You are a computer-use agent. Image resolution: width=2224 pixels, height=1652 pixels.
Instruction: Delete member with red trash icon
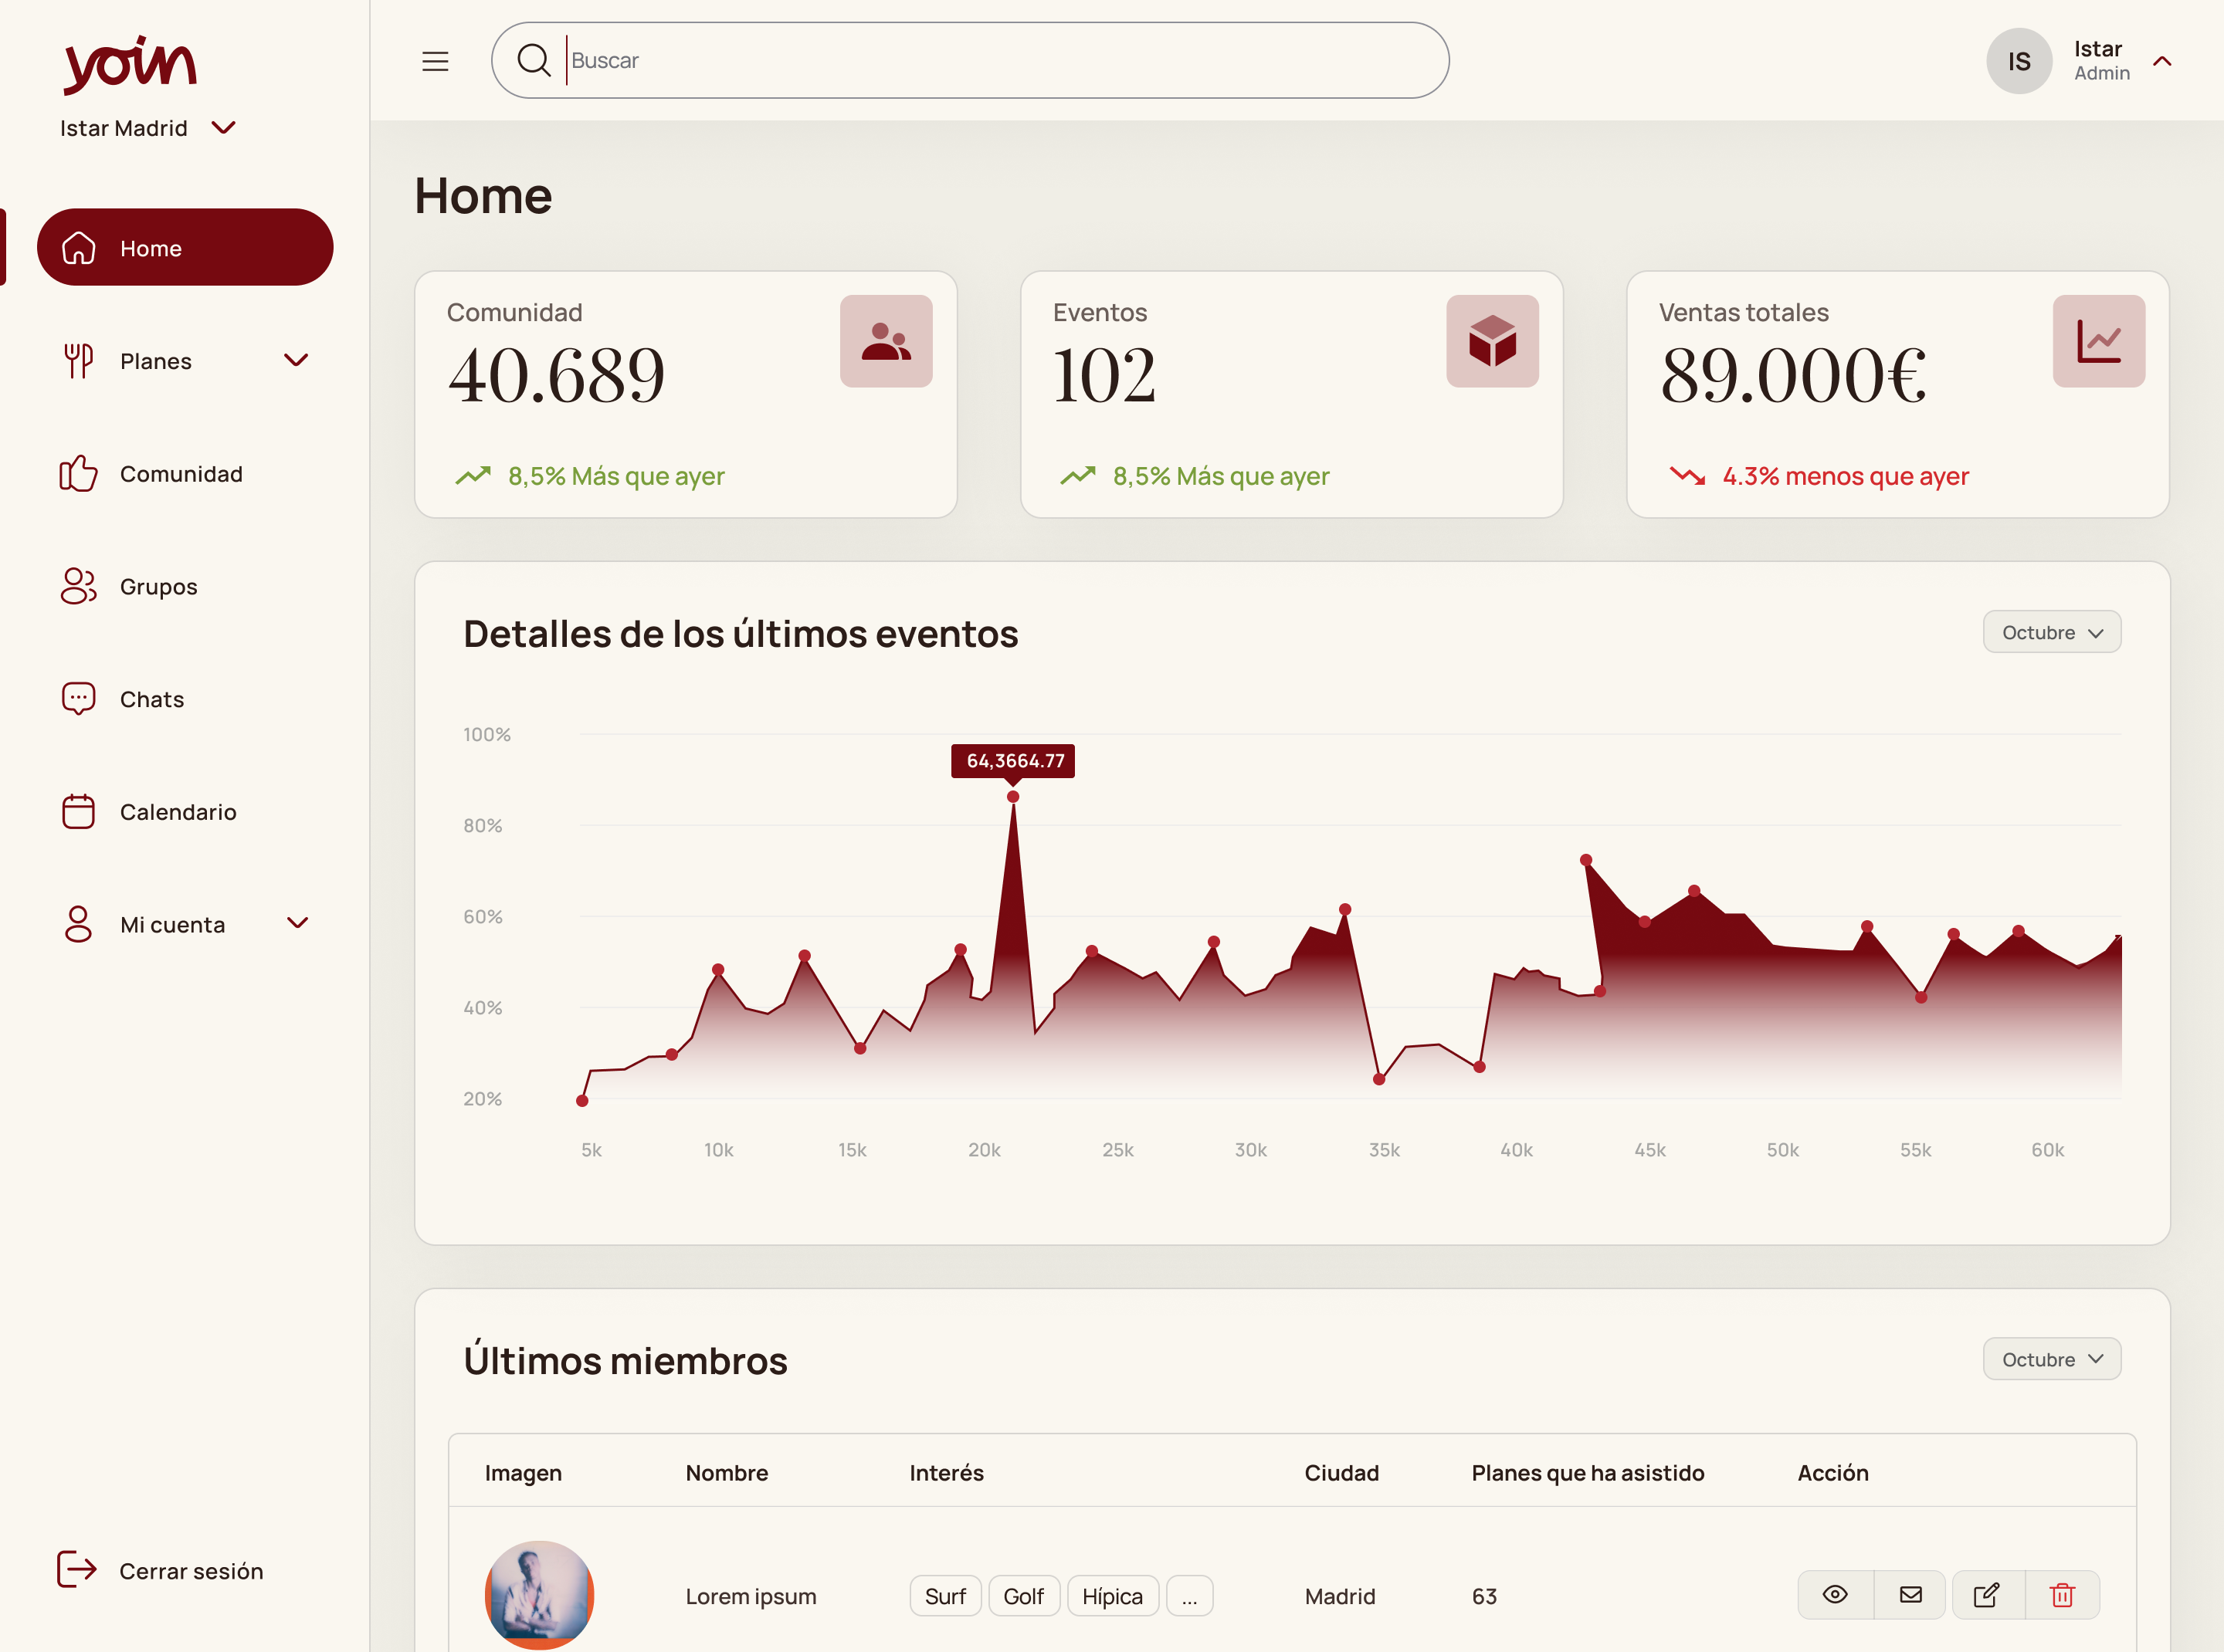click(x=2062, y=1595)
